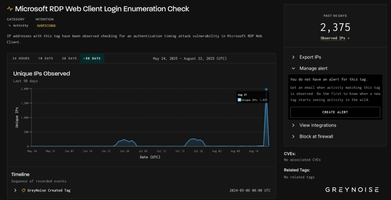The width and height of the screenshot is (391, 200).
Task: Click the pulse icon beside the page title
Action: (10, 9)
